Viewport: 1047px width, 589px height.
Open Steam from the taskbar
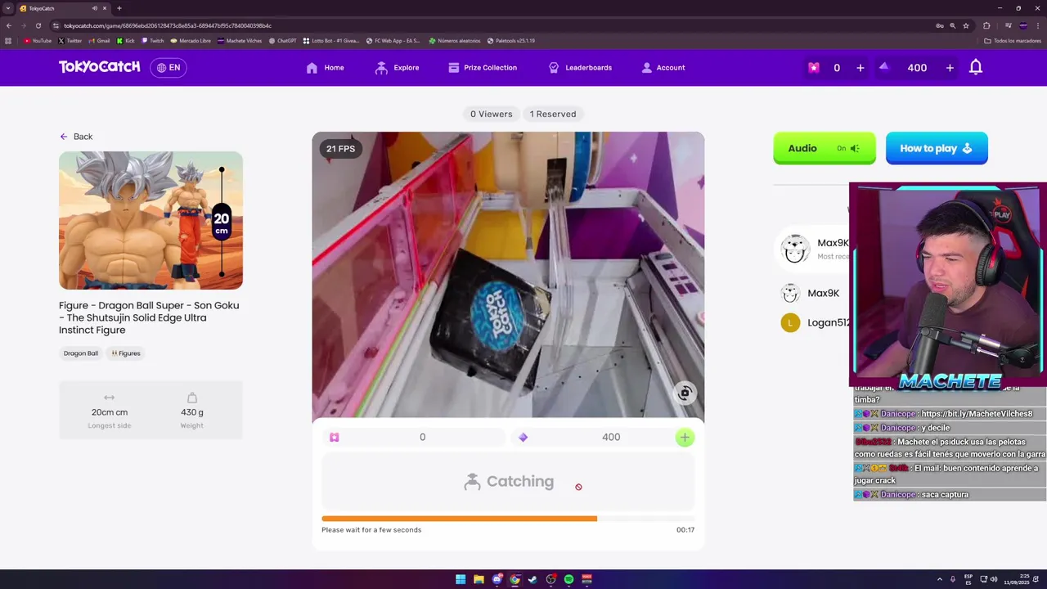click(x=532, y=579)
